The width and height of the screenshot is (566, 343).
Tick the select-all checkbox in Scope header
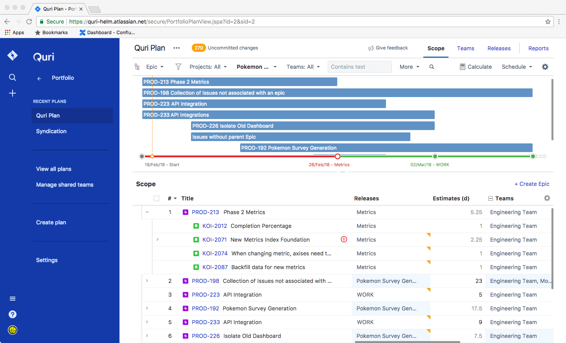tap(156, 198)
